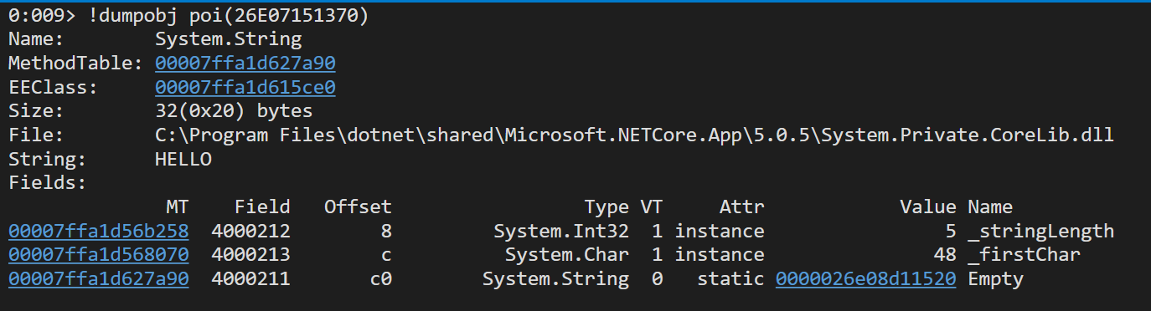
Task: Open the MT link in the Empty field row
Action: coord(98,278)
